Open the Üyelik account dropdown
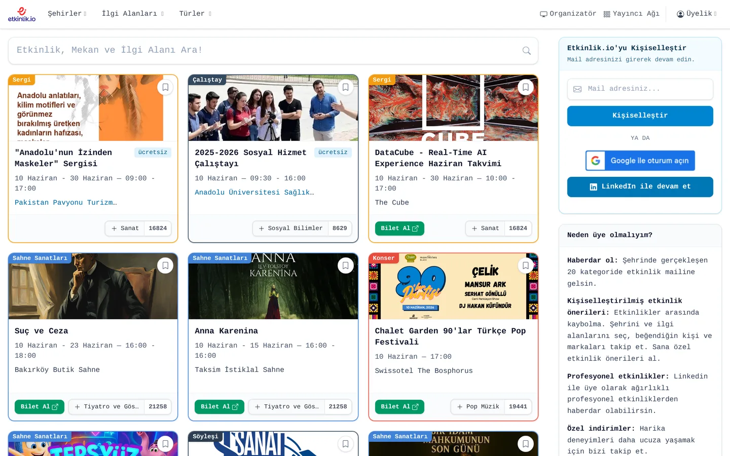The image size is (730, 456). [697, 14]
